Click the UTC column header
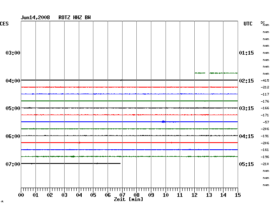 (x=248, y=24)
